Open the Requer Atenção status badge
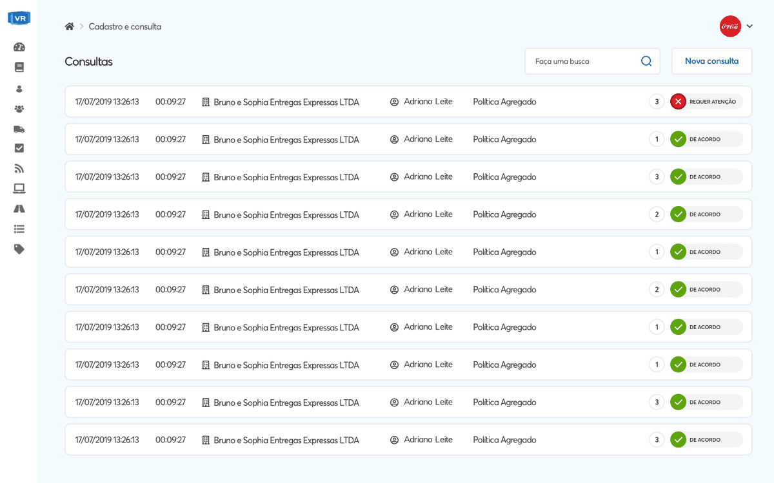Image resolution: width=774 pixels, height=483 pixels. pyautogui.click(x=706, y=102)
